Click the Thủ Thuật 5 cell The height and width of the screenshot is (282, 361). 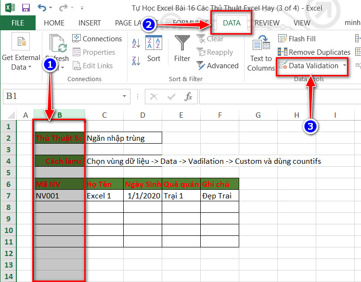click(59, 138)
